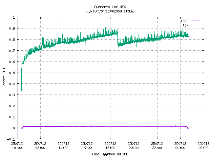Click y-axis tick value 0.5
The image size is (210, 157).
(x=12, y=73)
